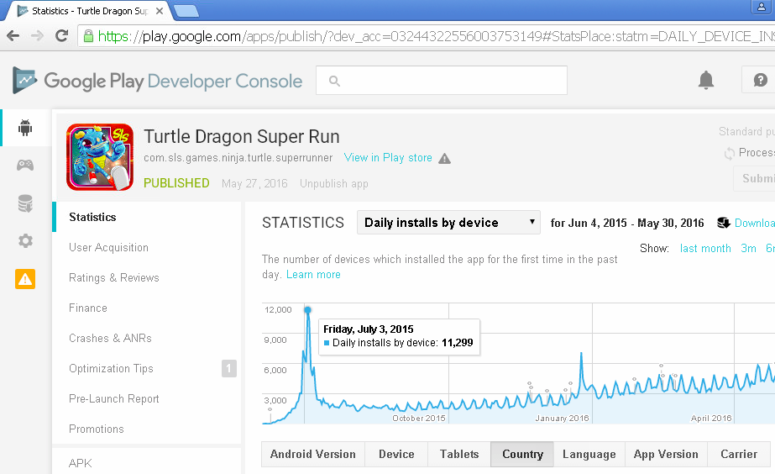
Task: Show last month of statistics
Action: point(705,249)
